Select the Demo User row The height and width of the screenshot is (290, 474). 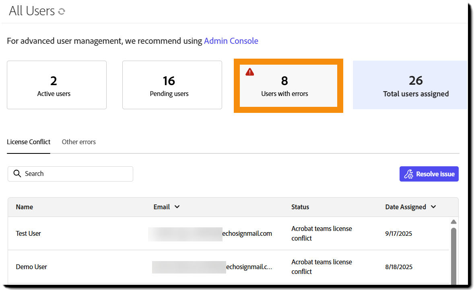161,266
